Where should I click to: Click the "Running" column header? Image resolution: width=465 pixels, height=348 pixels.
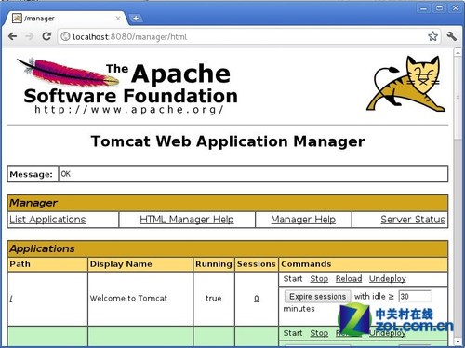214,264
